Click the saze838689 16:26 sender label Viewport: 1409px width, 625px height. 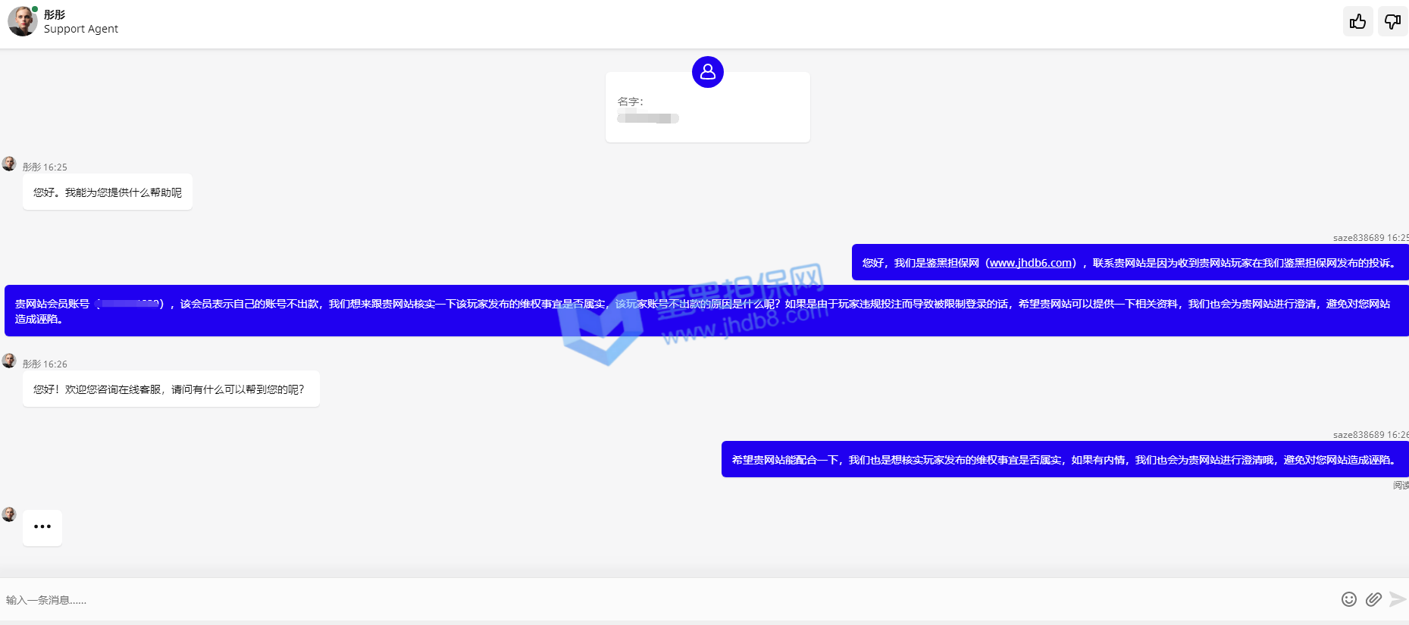point(1368,435)
